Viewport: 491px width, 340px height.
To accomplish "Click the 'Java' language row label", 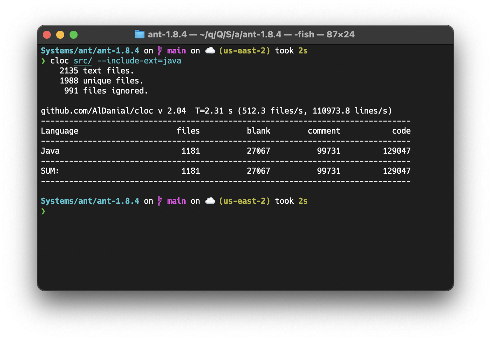I will [50, 151].
